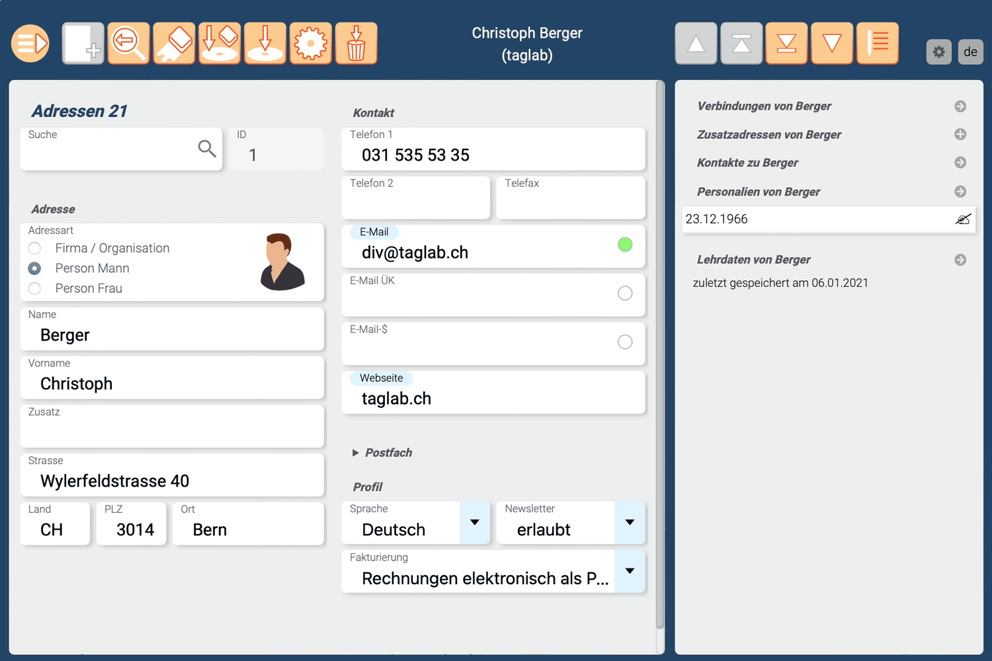Click the search-back magnifier icon
992x661 pixels.
coord(128,44)
